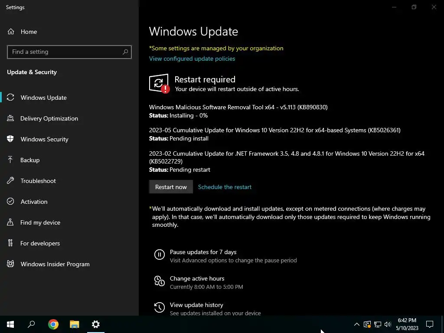Click Pause updates for 7 days

pos(203,252)
